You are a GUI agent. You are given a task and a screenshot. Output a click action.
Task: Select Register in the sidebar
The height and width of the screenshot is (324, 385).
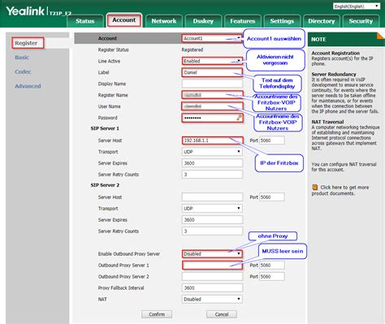click(26, 43)
